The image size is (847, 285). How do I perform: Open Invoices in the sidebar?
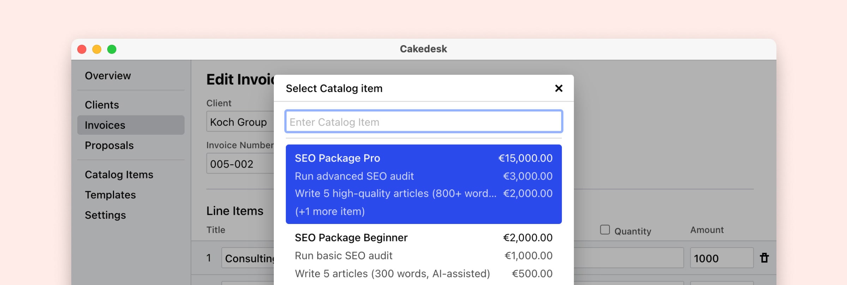tap(105, 125)
